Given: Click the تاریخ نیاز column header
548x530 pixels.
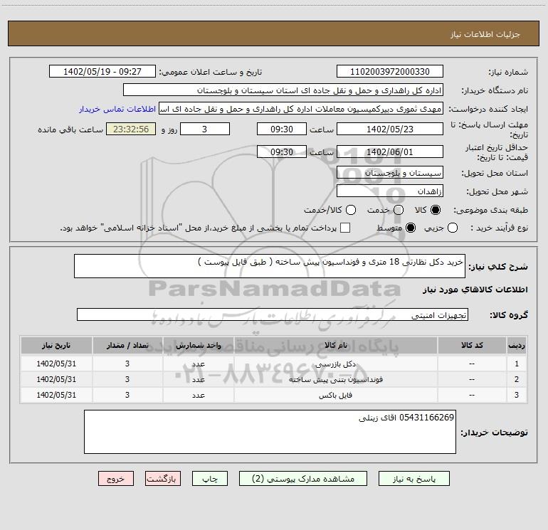Looking at the screenshot, I should (x=56, y=345).
